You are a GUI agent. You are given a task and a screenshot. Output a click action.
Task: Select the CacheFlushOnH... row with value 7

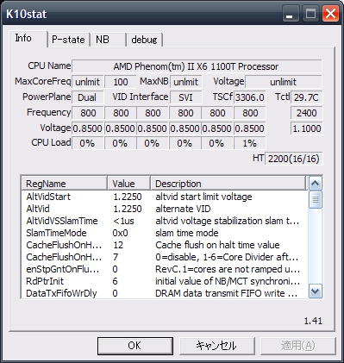(165, 257)
